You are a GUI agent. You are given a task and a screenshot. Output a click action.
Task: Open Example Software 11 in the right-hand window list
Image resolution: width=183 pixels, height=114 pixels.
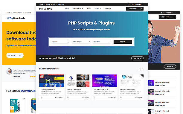pyautogui.click(x=162, y=102)
